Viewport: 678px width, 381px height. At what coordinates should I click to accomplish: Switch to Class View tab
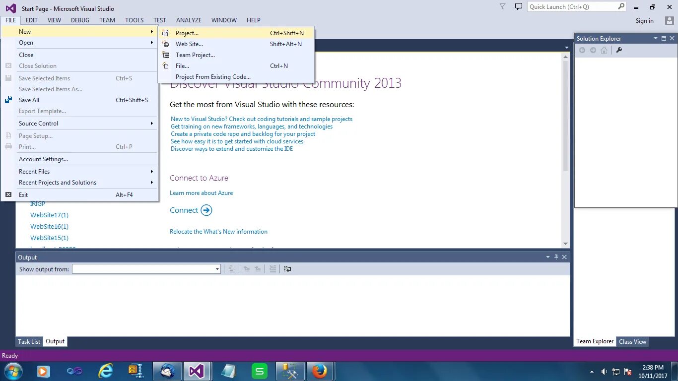632,342
